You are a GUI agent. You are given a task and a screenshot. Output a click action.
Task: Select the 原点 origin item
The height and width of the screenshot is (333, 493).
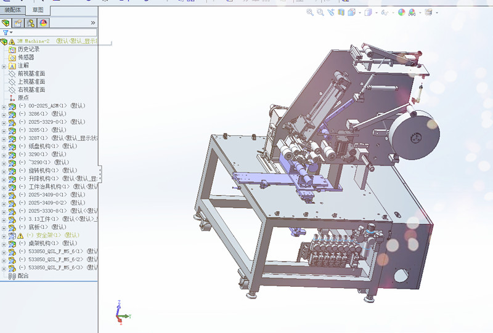click(23, 98)
